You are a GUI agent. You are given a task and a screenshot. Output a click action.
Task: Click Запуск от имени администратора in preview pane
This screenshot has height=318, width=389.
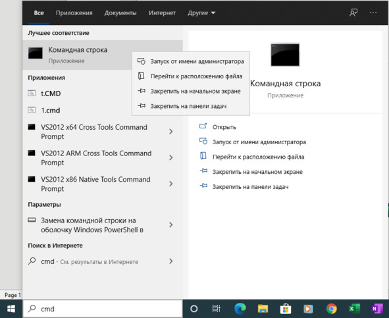[x=259, y=142]
